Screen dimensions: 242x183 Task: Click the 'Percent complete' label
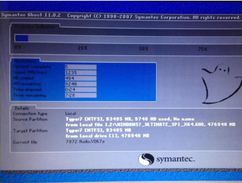32,67
